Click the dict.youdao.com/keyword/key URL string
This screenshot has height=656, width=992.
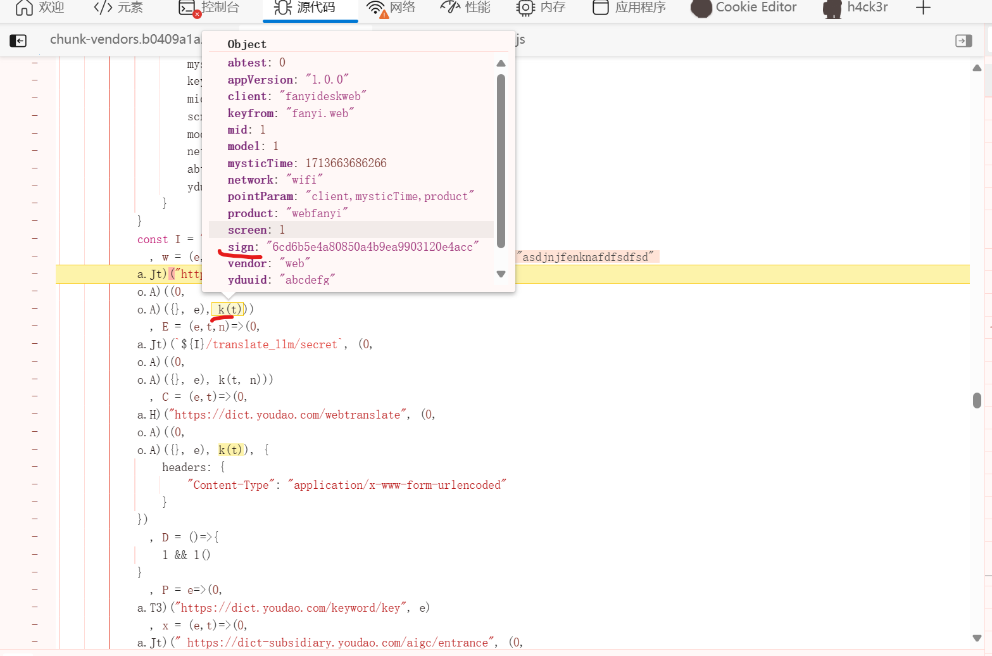pyautogui.click(x=291, y=608)
